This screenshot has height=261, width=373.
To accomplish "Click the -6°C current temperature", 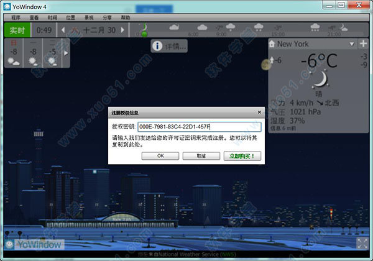I will 319,61.
